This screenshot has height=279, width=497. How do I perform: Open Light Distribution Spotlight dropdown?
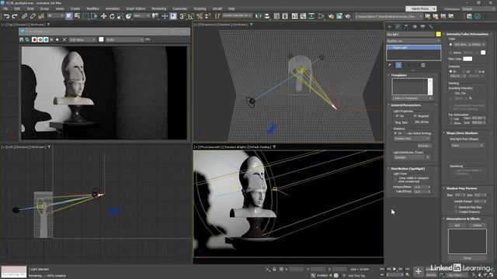pyautogui.click(x=412, y=157)
